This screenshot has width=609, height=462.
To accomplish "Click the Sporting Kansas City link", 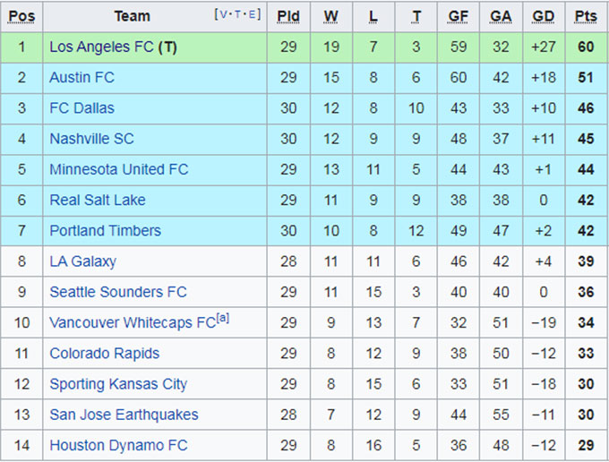I will [x=117, y=383].
